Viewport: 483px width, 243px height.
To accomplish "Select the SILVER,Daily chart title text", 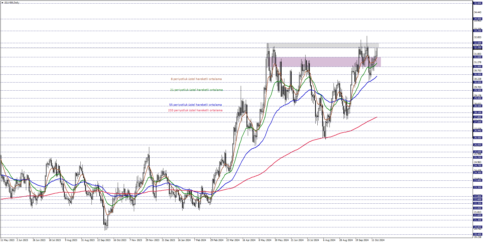I will tap(12, 3).
